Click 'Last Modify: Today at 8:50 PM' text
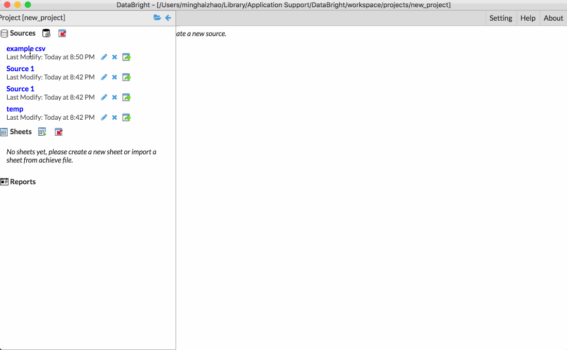567x350 pixels. 51,57
